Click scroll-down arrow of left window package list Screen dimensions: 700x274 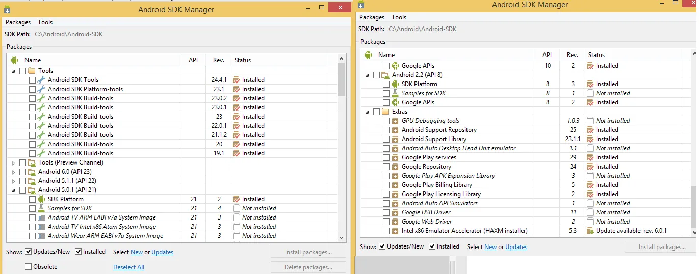tap(342, 237)
